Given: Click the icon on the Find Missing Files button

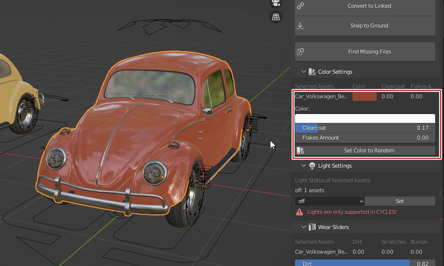Looking at the screenshot, I should pos(300,52).
